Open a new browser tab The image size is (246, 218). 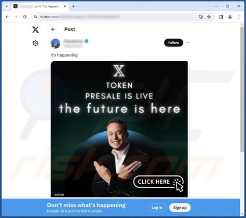[x=74, y=6]
